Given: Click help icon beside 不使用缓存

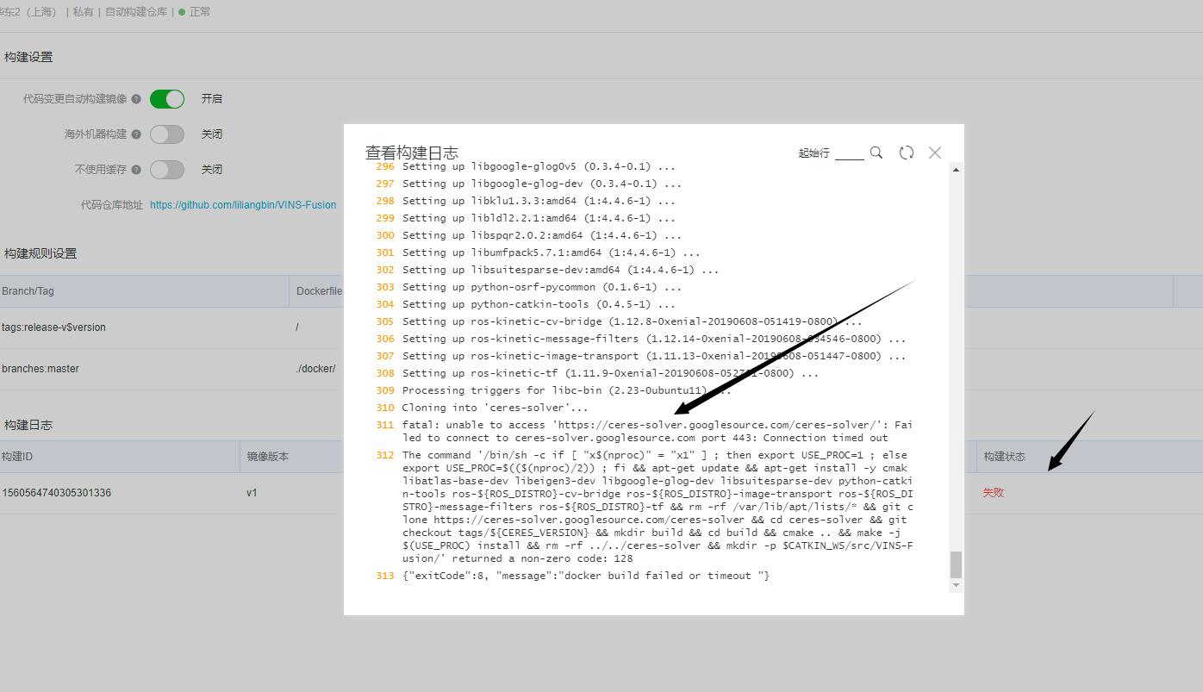Looking at the screenshot, I should click(136, 170).
